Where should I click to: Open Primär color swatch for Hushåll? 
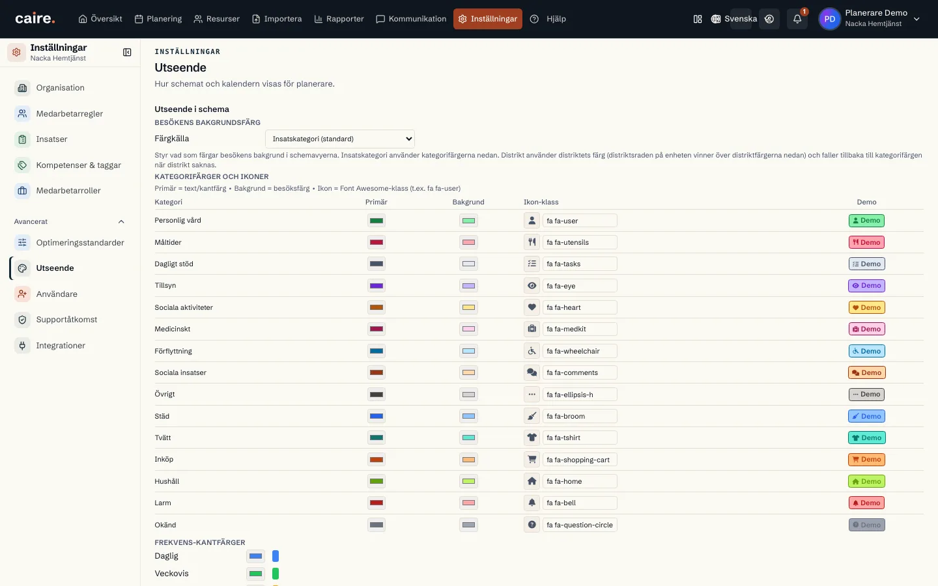point(377,481)
